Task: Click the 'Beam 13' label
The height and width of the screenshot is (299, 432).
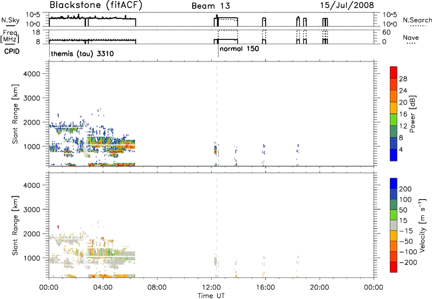Action: coord(211,6)
